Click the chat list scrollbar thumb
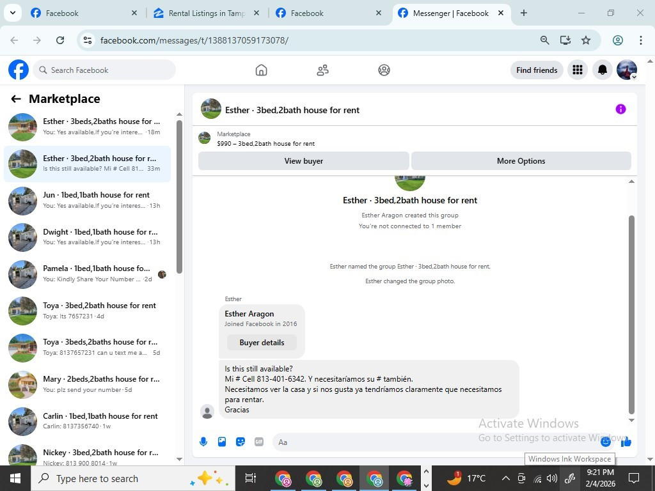This screenshot has width=655, height=491. (x=179, y=197)
